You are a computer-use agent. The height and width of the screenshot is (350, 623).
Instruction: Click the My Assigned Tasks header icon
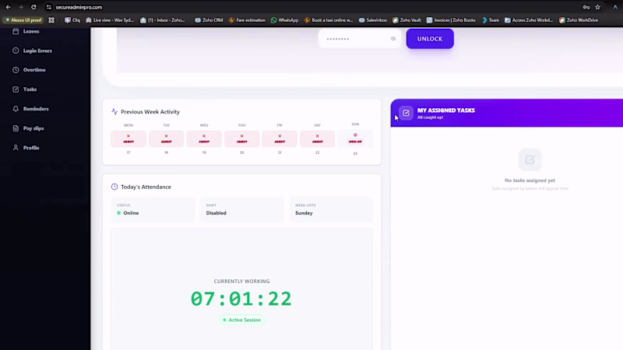click(406, 113)
